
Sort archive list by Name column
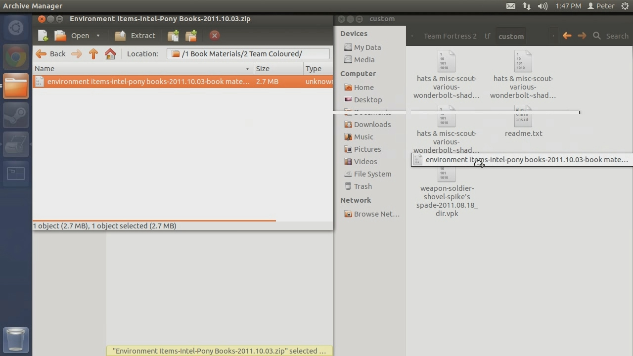click(x=143, y=69)
